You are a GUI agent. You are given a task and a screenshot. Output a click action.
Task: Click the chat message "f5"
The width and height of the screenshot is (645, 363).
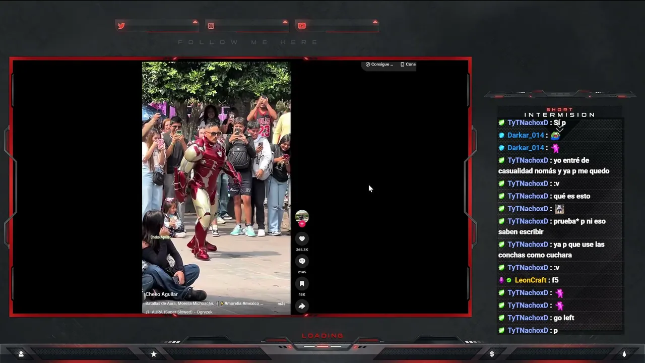coord(555,280)
